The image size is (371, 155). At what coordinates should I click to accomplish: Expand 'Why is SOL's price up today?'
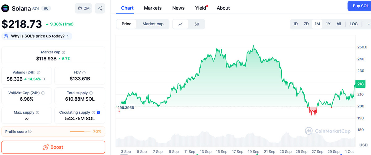37,36
